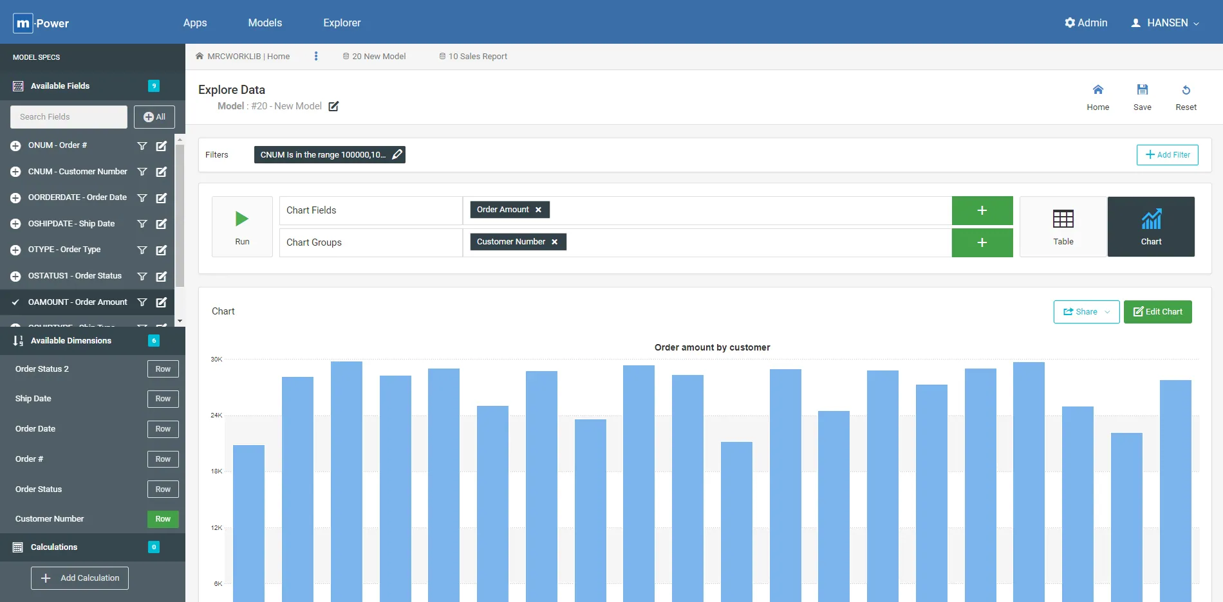
Task: Toggle Row for Order # dimension
Action: point(163,459)
